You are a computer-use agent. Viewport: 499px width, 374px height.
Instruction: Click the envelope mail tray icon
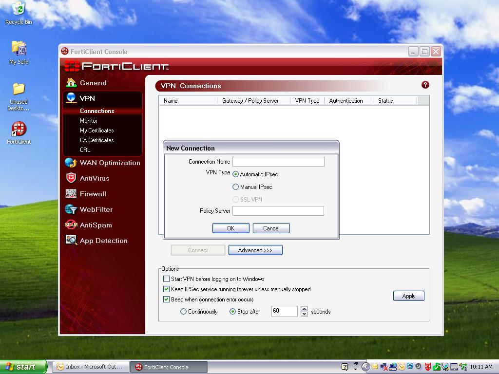coord(375,367)
